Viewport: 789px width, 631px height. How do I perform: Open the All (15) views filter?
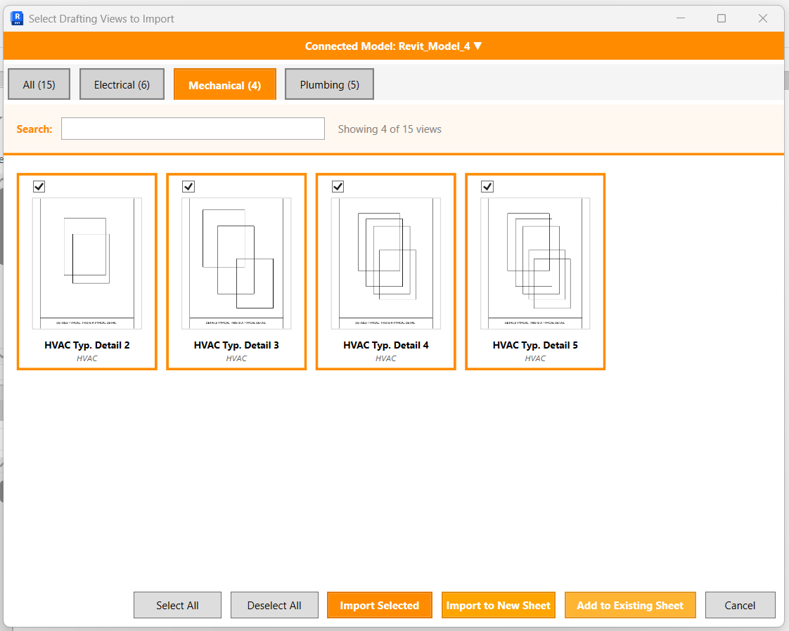click(x=39, y=84)
